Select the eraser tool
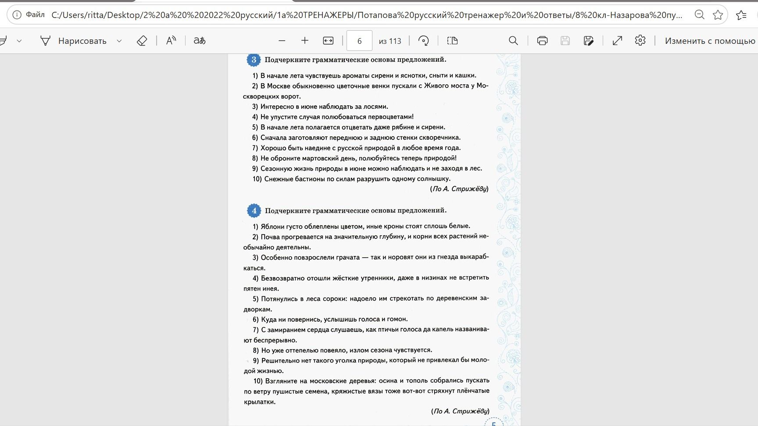758x426 pixels. [x=142, y=41]
